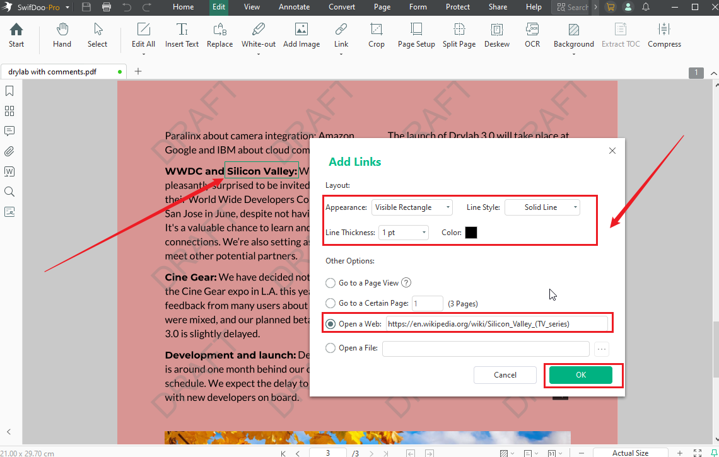Click the Open a File path field
The height and width of the screenshot is (457, 719).
[486, 349]
